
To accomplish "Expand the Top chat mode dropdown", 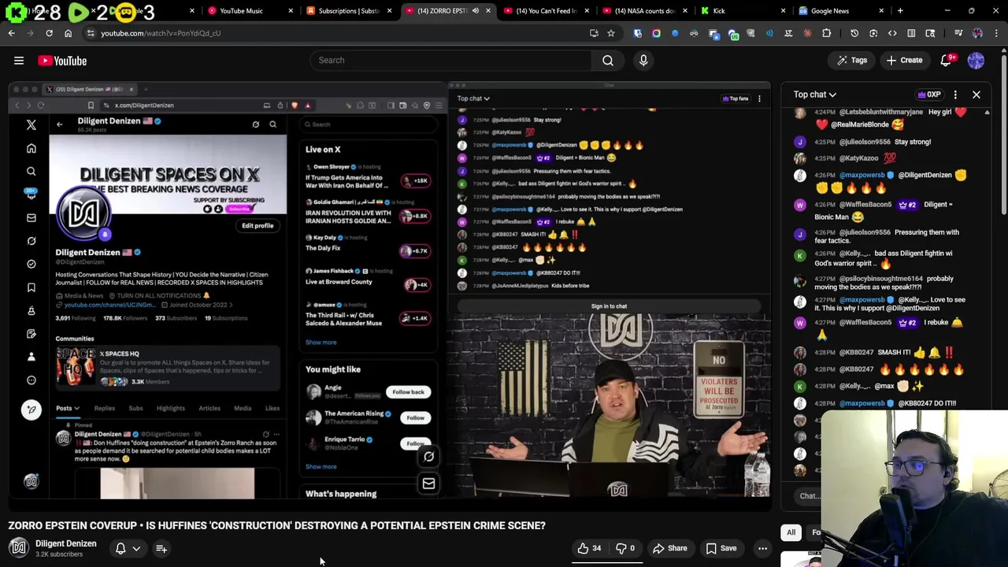I will pyautogui.click(x=815, y=94).
